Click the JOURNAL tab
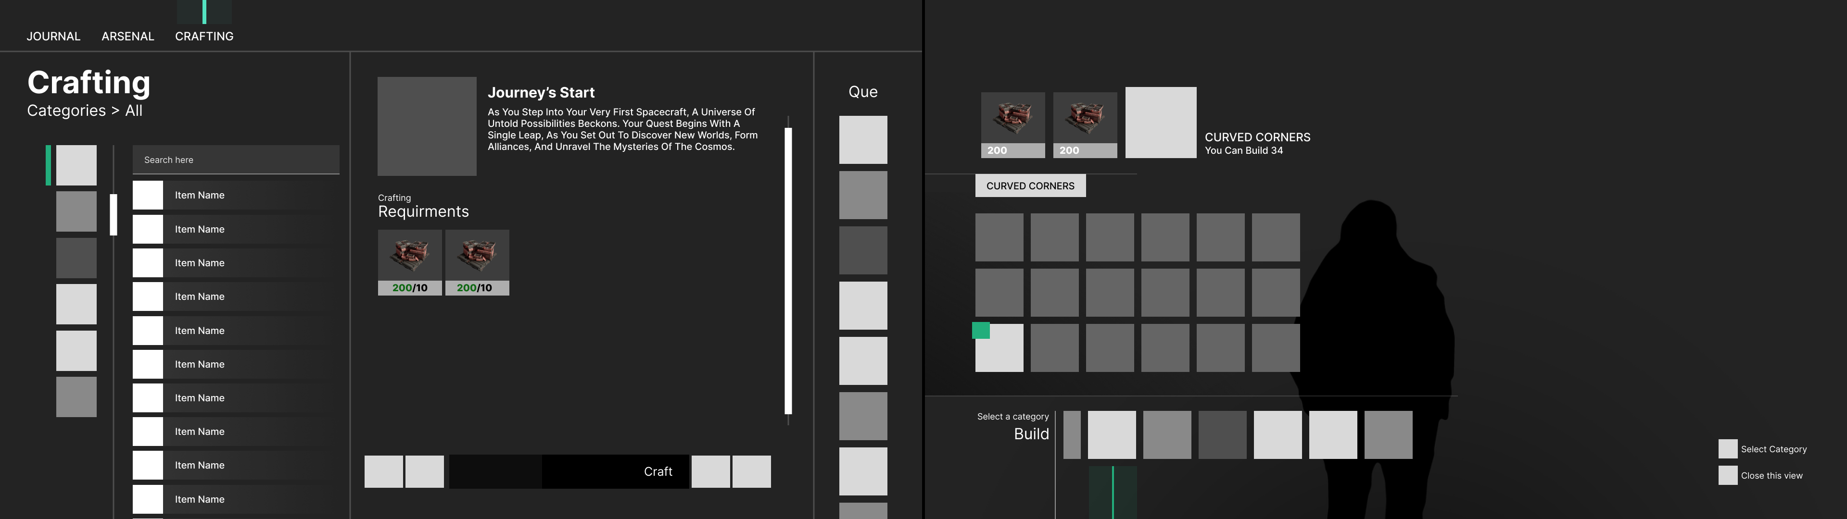Image resolution: width=1847 pixels, height=519 pixels. [x=53, y=35]
